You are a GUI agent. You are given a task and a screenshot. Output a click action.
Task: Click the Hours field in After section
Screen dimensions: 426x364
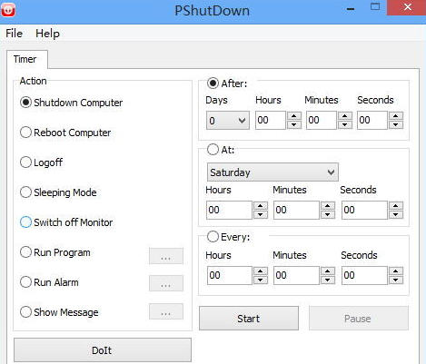(x=271, y=120)
